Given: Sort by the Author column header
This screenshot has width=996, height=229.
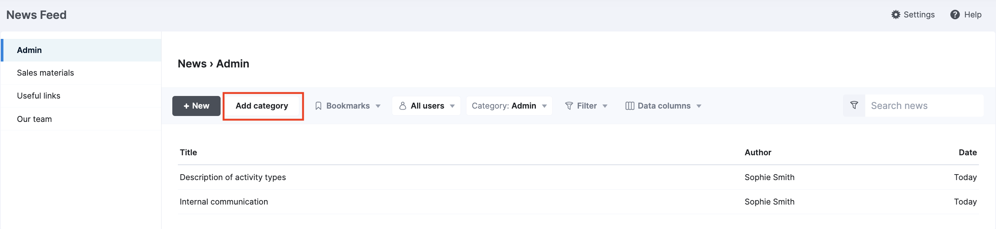Looking at the screenshot, I should (758, 153).
